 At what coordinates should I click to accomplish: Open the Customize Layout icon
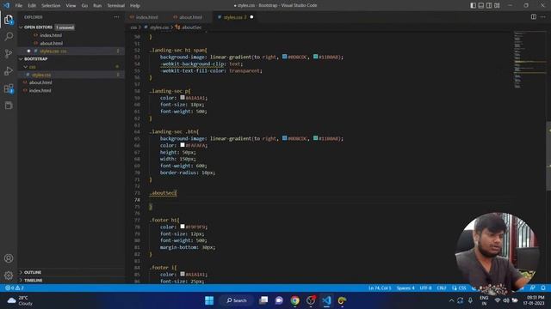click(x=497, y=5)
